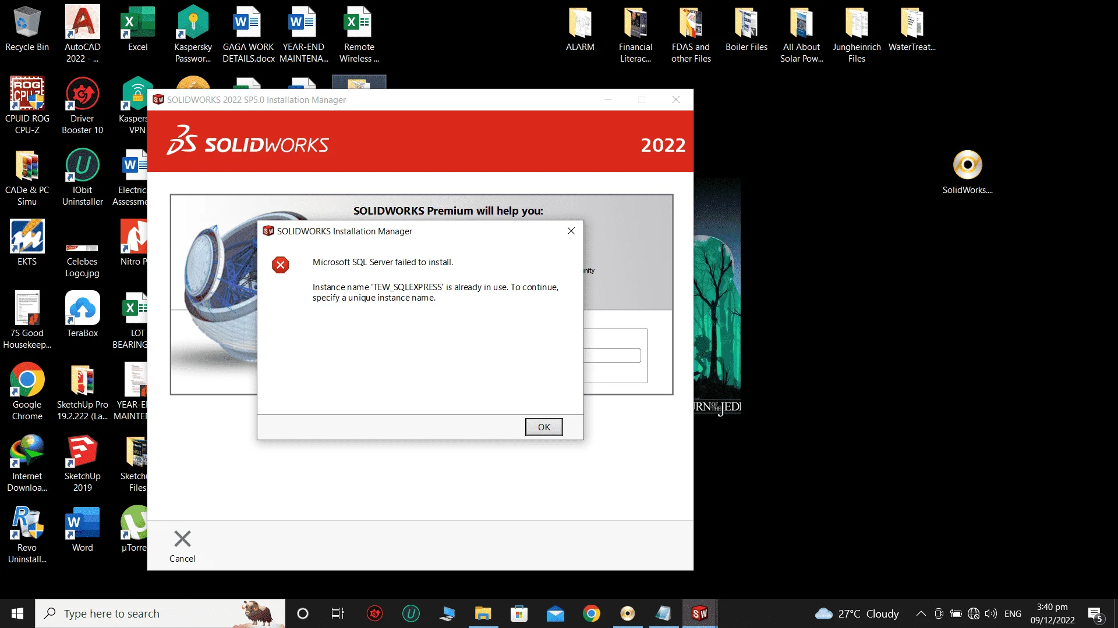
Task: Open the battery status tray icon
Action: pos(956,613)
